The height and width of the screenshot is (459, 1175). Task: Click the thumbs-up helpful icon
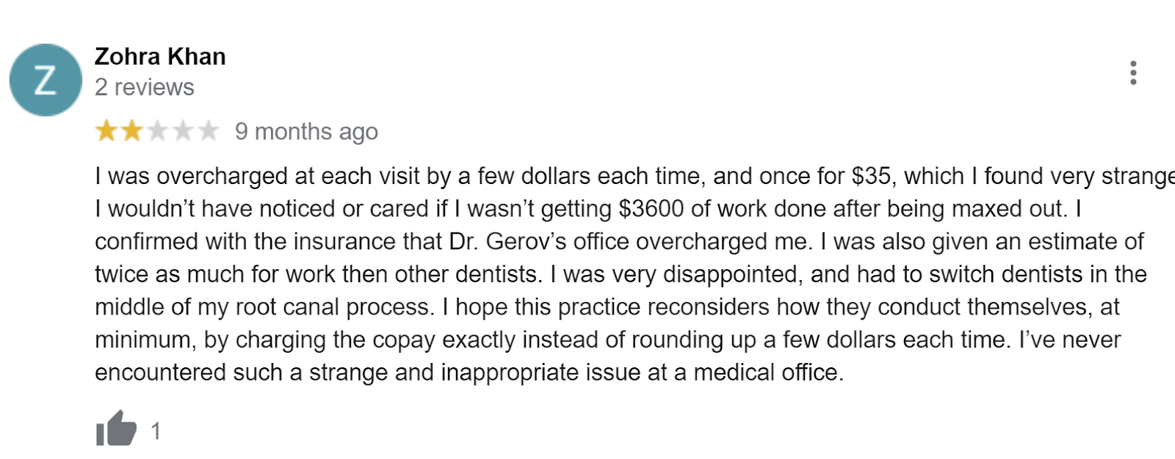(116, 429)
